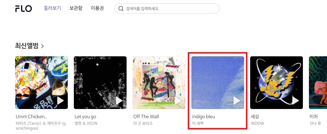Click the search magnifier icon

click(121, 8)
